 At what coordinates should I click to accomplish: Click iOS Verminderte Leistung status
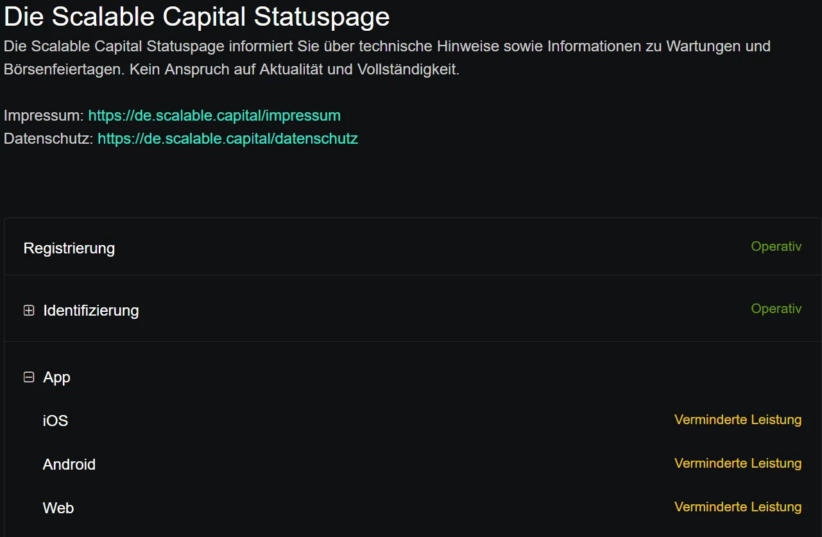[737, 420]
